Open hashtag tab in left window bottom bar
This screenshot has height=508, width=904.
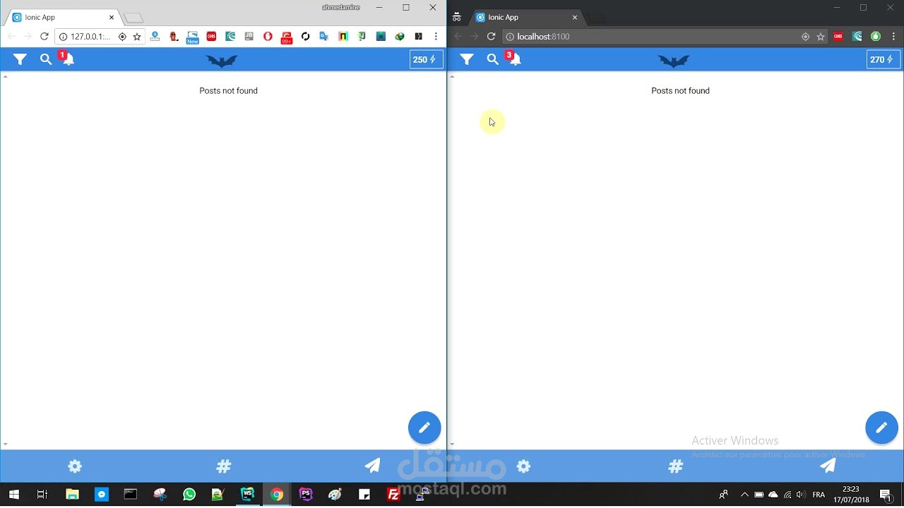click(224, 466)
